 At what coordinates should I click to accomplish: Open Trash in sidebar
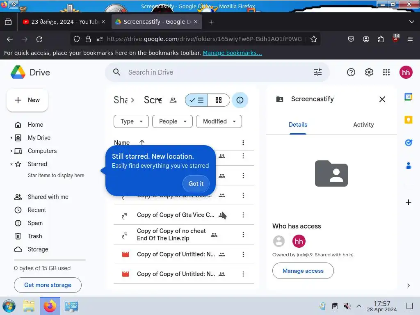[x=35, y=236]
